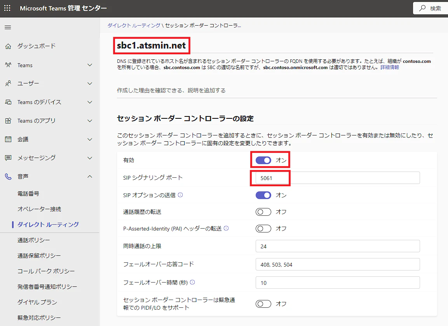Open 通話保留ポリシー in sidebar

click(x=39, y=255)
